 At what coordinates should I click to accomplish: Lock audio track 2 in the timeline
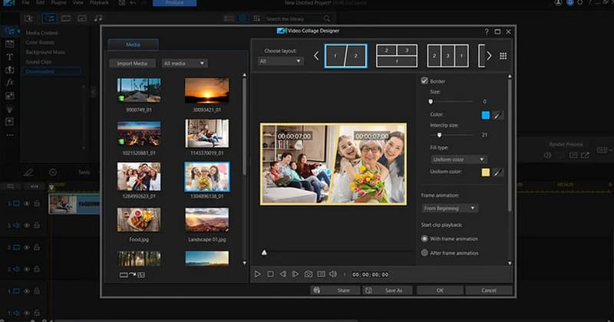(36, 269)
